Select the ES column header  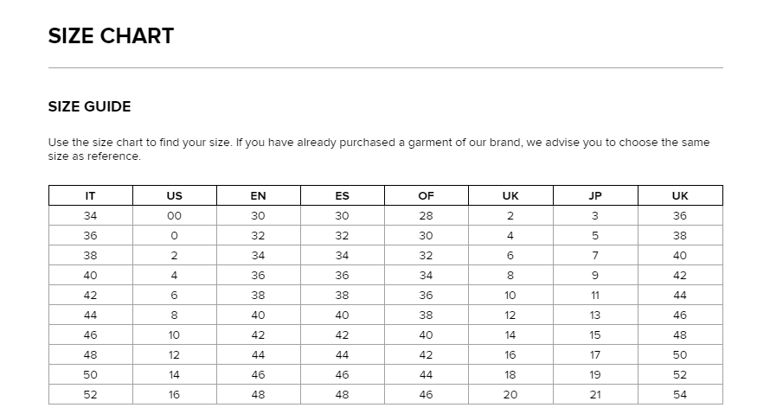coord(343,195)
